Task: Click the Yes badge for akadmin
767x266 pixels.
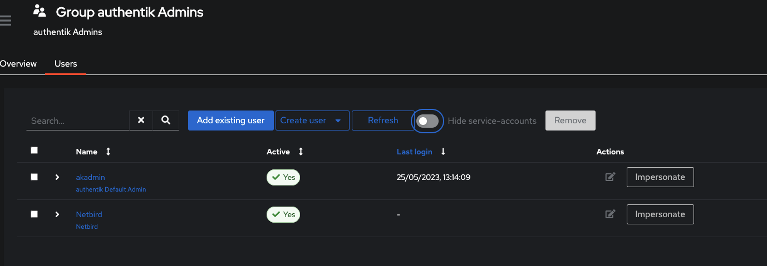Action: tap(283, 177)
